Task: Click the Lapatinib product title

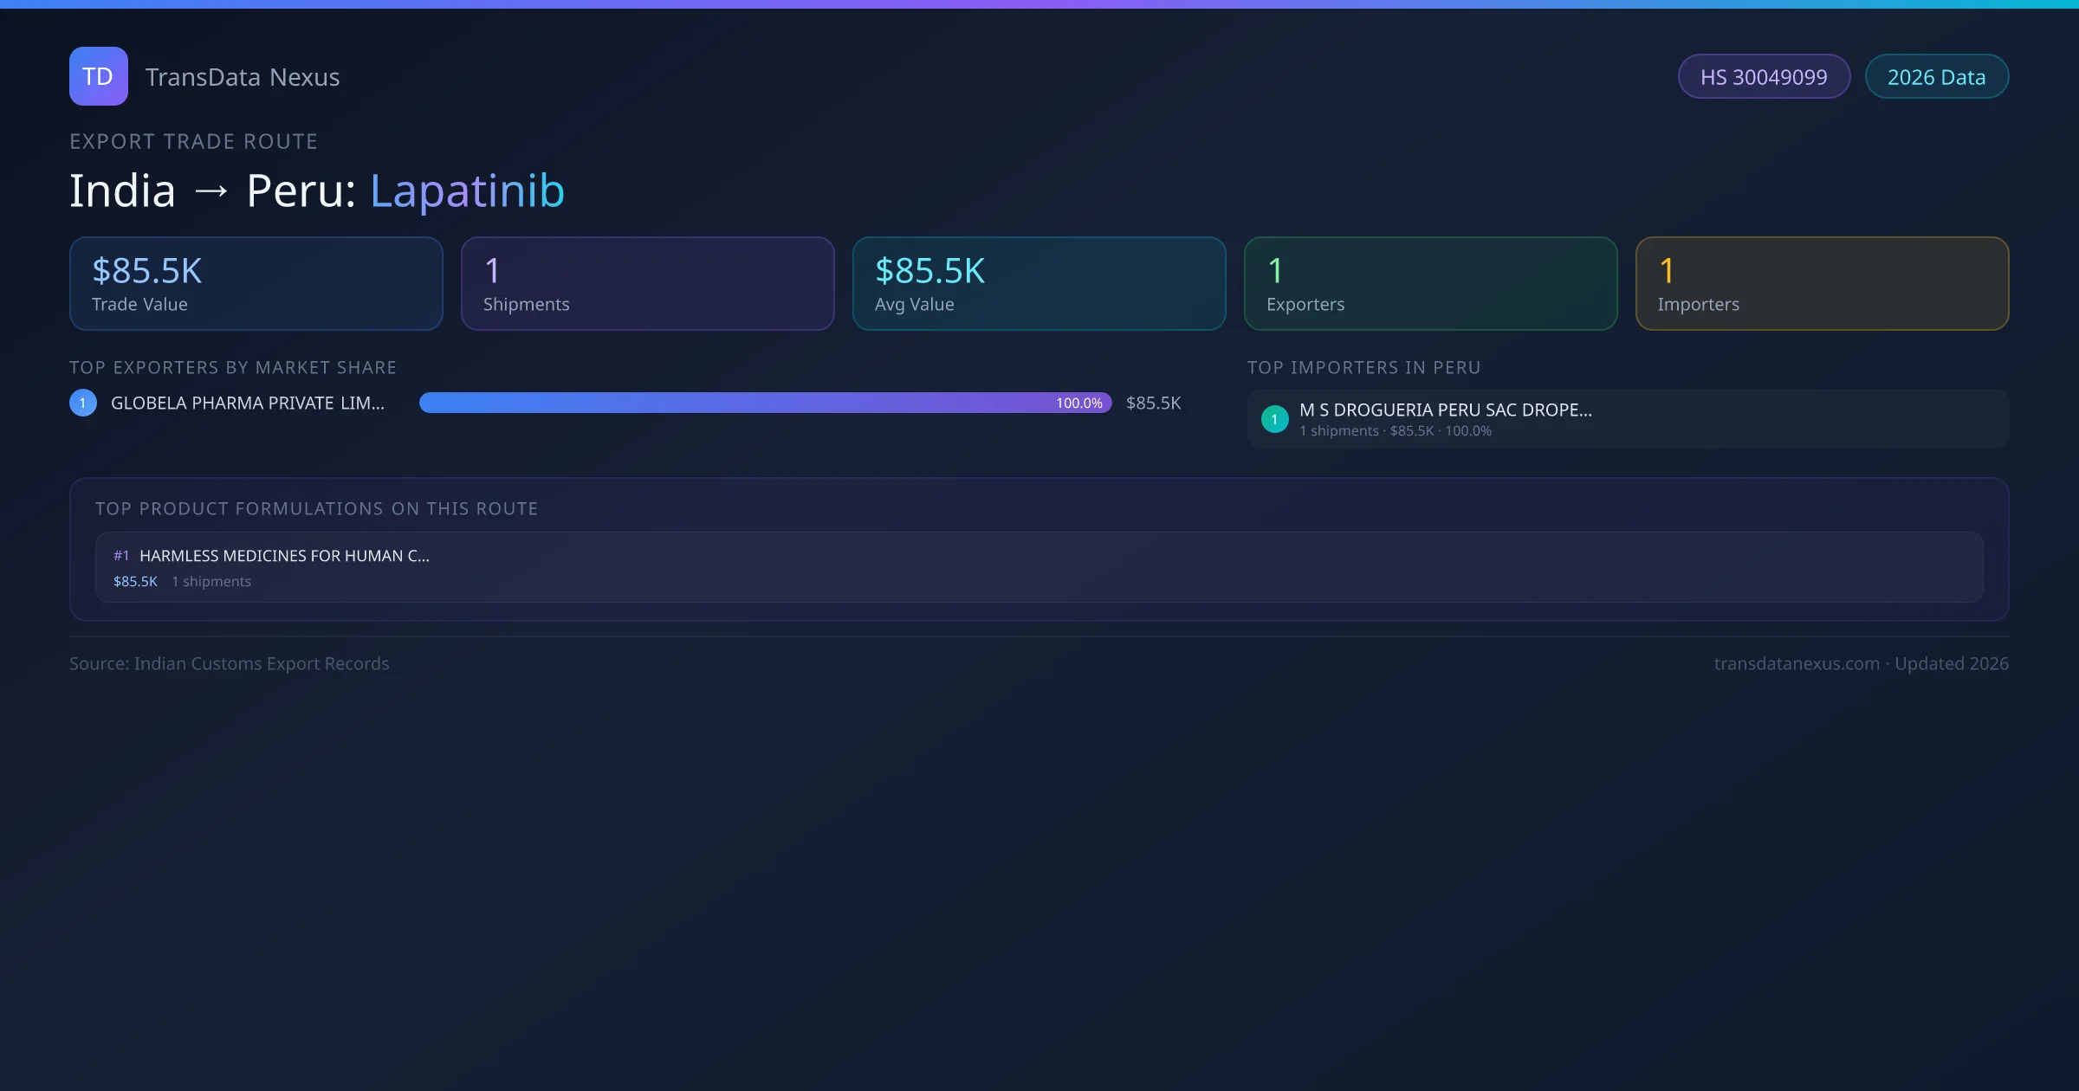Action: (467, 190)
